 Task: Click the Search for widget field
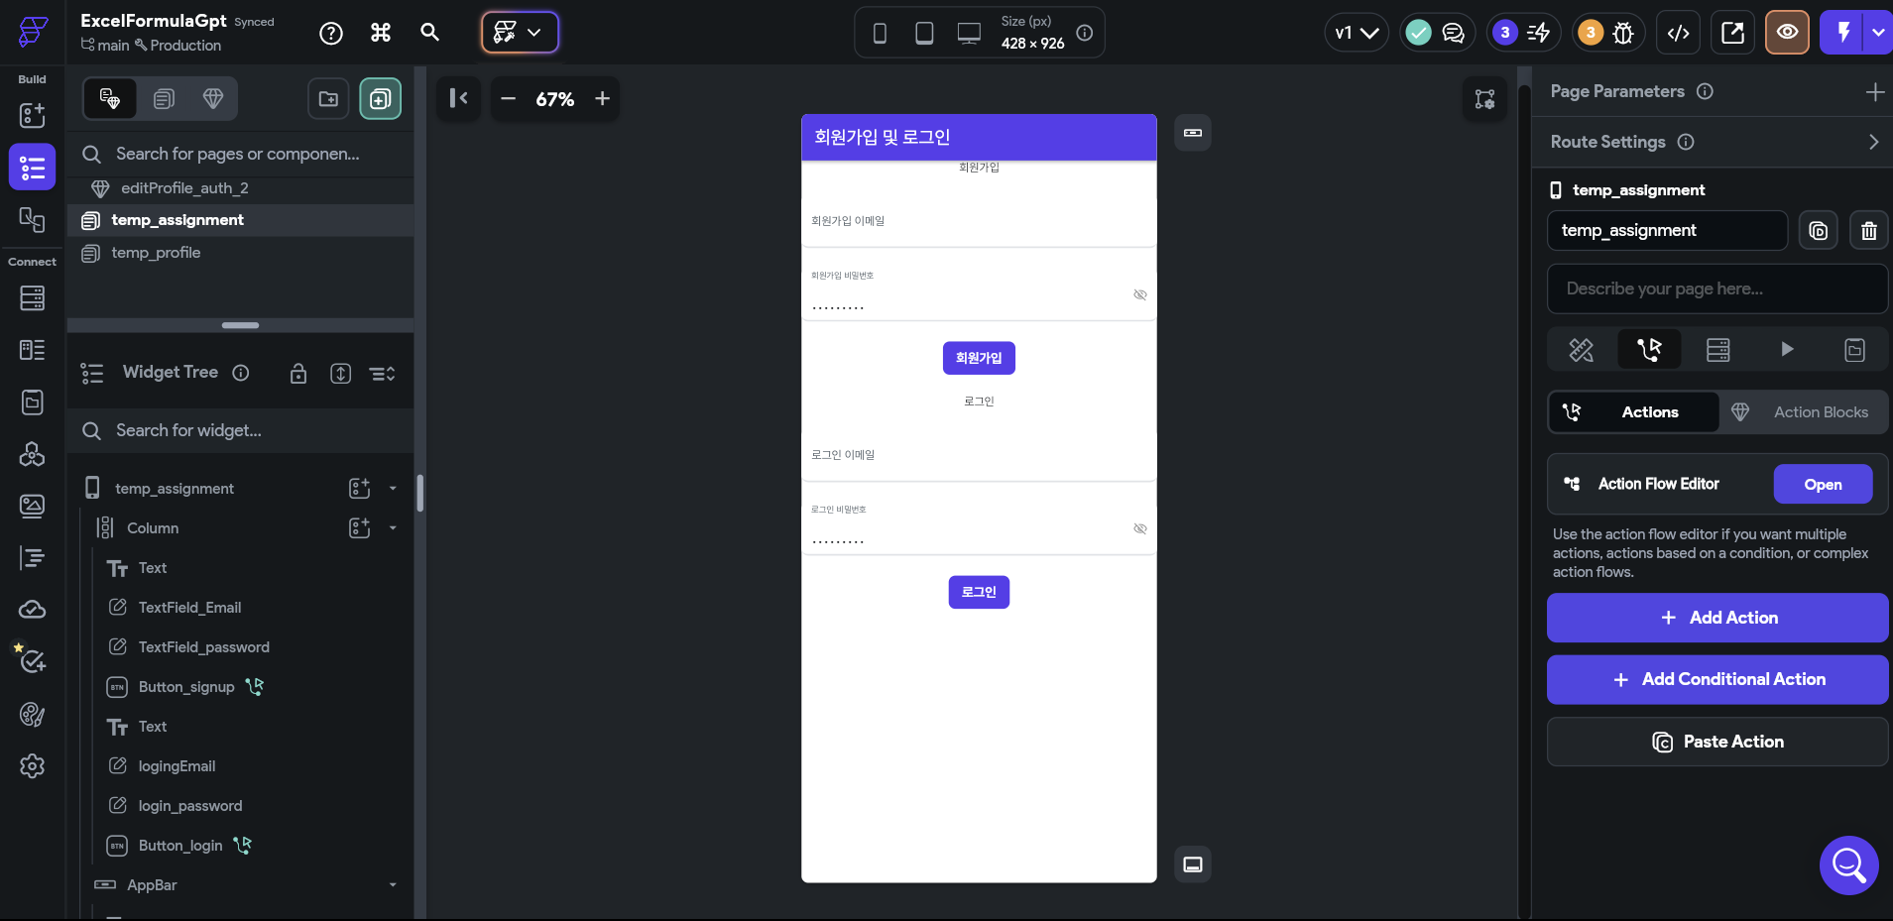click(x=240, y=430)
